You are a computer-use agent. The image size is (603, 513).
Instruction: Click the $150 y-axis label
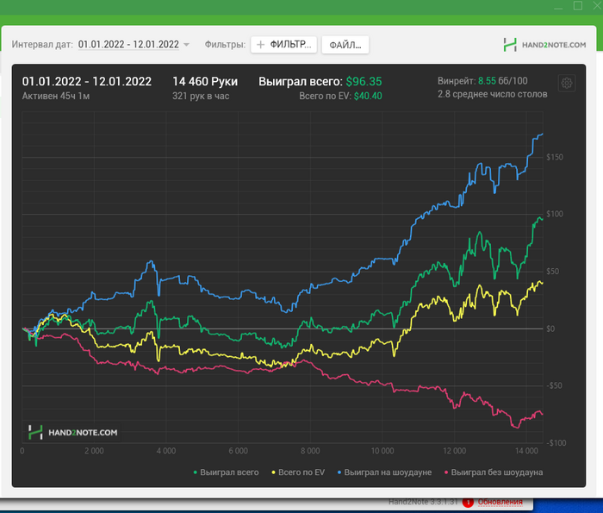point(555,157)
